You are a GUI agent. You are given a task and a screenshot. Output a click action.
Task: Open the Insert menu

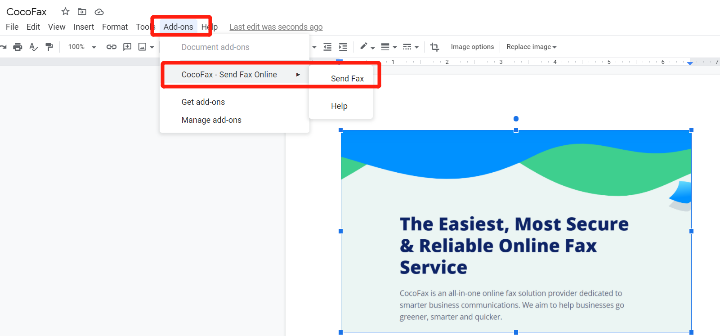84,27
